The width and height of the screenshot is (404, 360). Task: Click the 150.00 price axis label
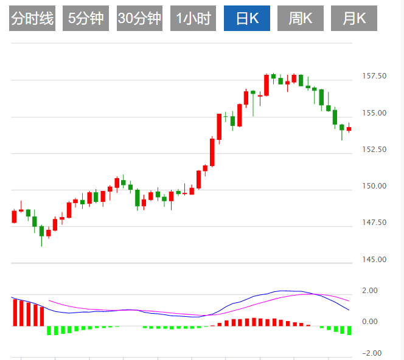tap(374, 186)
